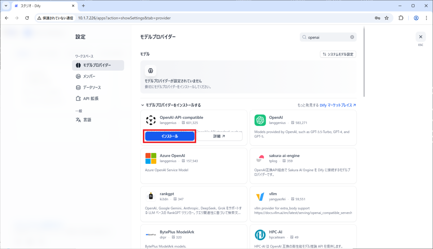Open 詳細 for OpenAI-API-compatible
This screenshot has width=433, height=249.
(219, 136)
